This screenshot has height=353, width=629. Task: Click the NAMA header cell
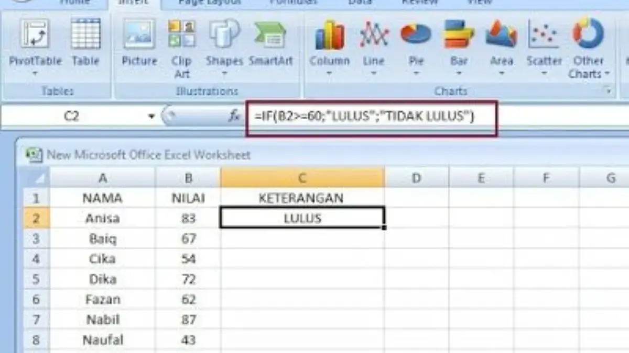coord(103,198)
